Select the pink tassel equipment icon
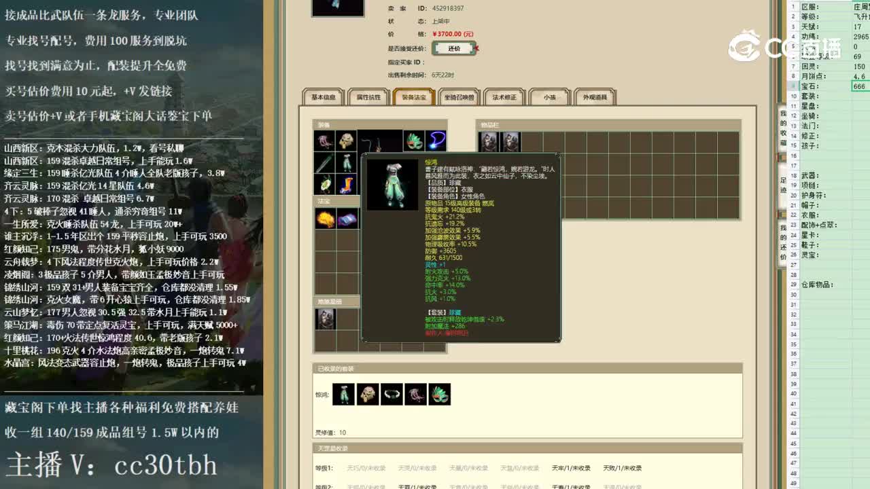The height and width of the screenshot is (489, 870). coord(324,141)
